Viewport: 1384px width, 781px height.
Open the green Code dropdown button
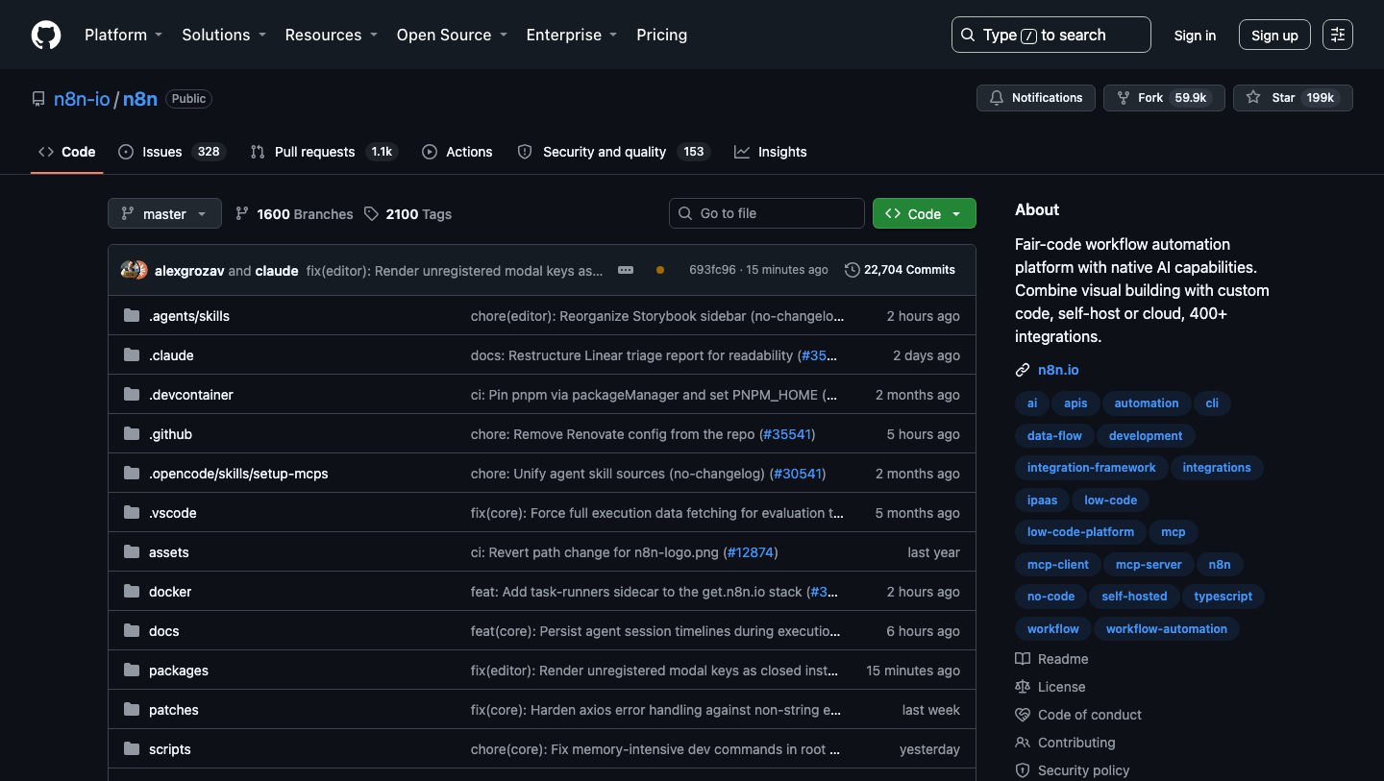point(924,213)
